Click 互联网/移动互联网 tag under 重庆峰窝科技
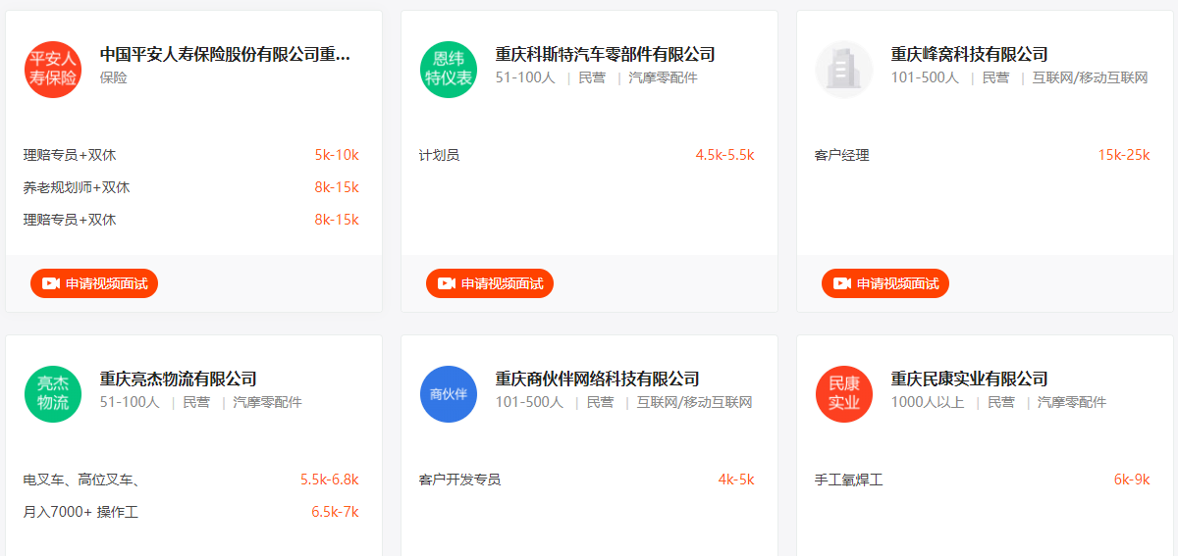This screenshot has width=1178, height=556. click(1090, 77)
